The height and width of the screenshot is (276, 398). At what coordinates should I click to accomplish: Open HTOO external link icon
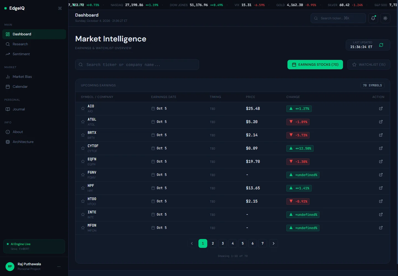click(381, 201)
